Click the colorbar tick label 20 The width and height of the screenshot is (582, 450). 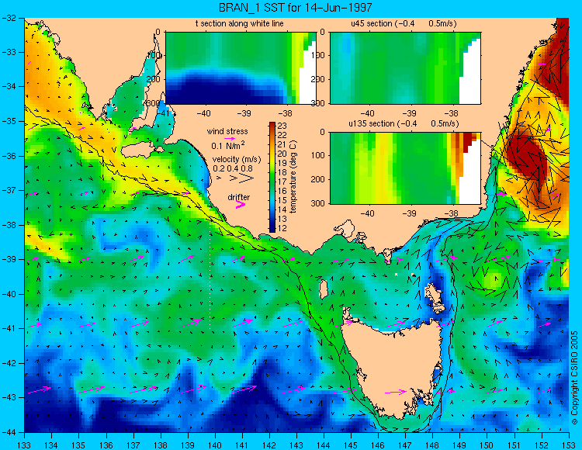tap(282, 154)
